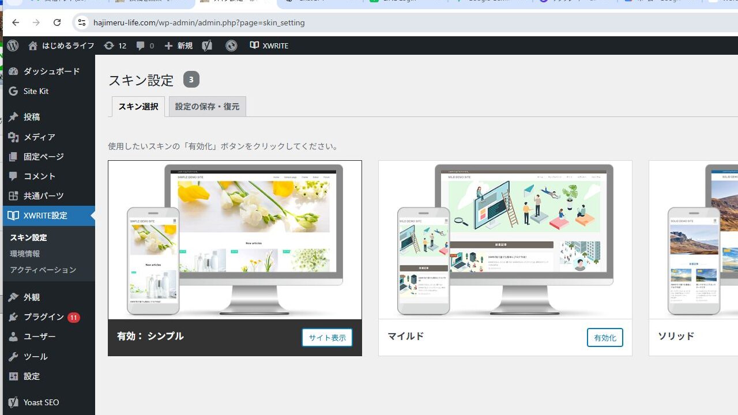
Task: Reload the page with browser refresh button
Action: click(57, 22)
